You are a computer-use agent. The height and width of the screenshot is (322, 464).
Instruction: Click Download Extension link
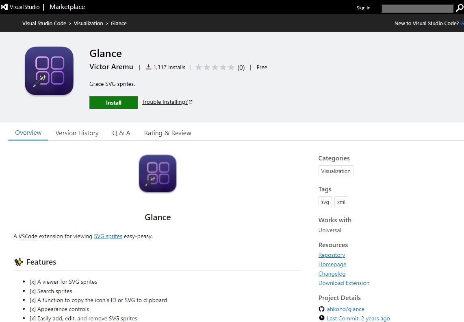point(344,283)
